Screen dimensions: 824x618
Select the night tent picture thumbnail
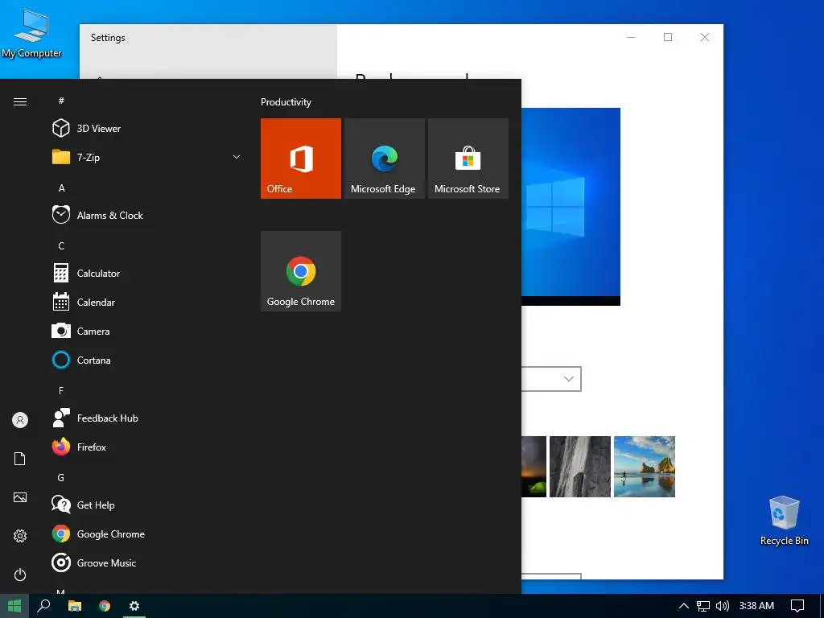[x=534, y=467]
